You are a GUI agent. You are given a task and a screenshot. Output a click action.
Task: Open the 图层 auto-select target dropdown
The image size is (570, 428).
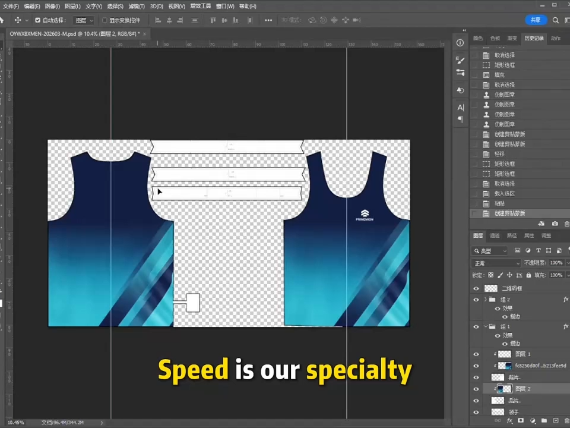(83, 20)
